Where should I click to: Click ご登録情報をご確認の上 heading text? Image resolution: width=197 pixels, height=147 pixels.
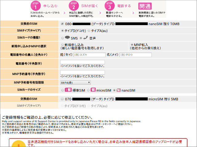47,117
